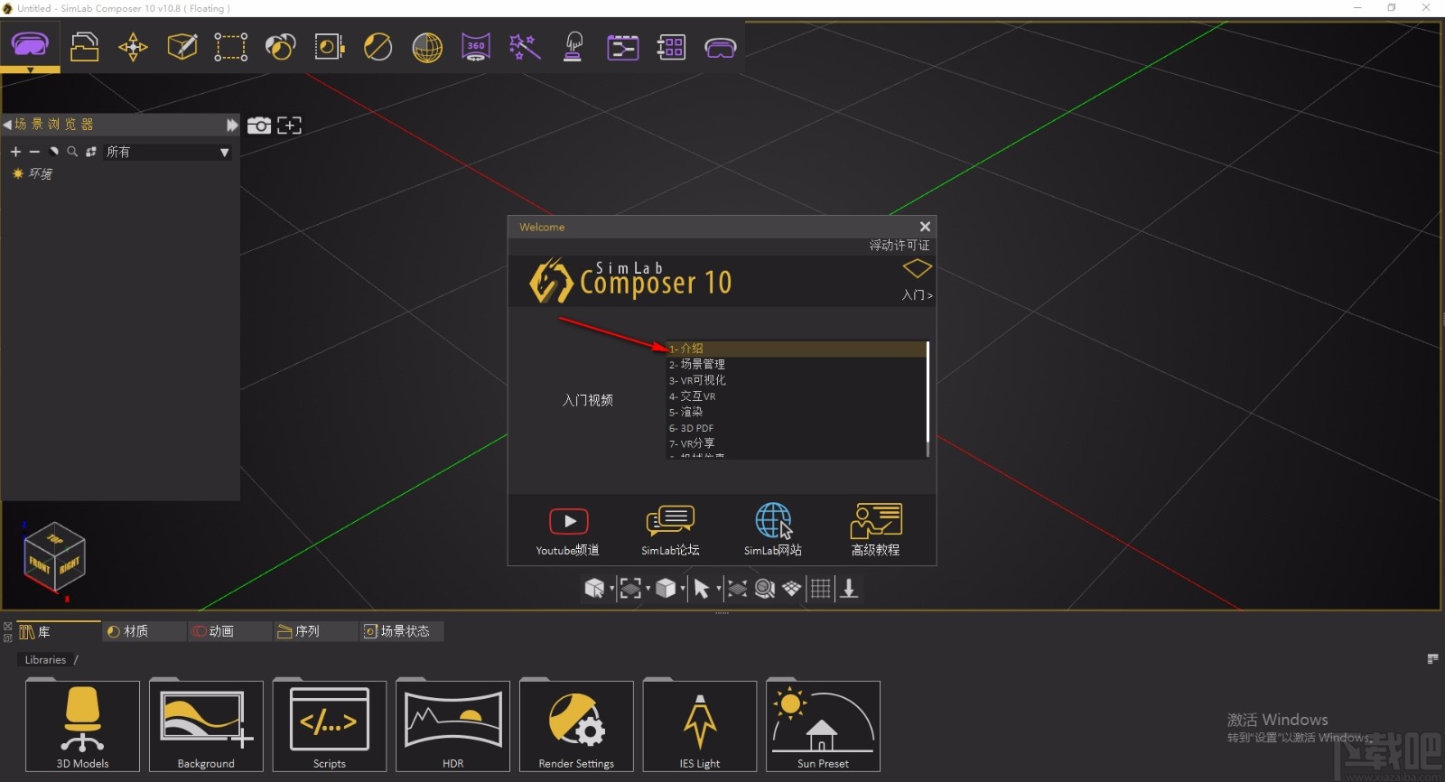The width and height of the screenshot is (1445, 782).
Task: Click the search magnifier in scene browser
Action: tap(72, 152)
